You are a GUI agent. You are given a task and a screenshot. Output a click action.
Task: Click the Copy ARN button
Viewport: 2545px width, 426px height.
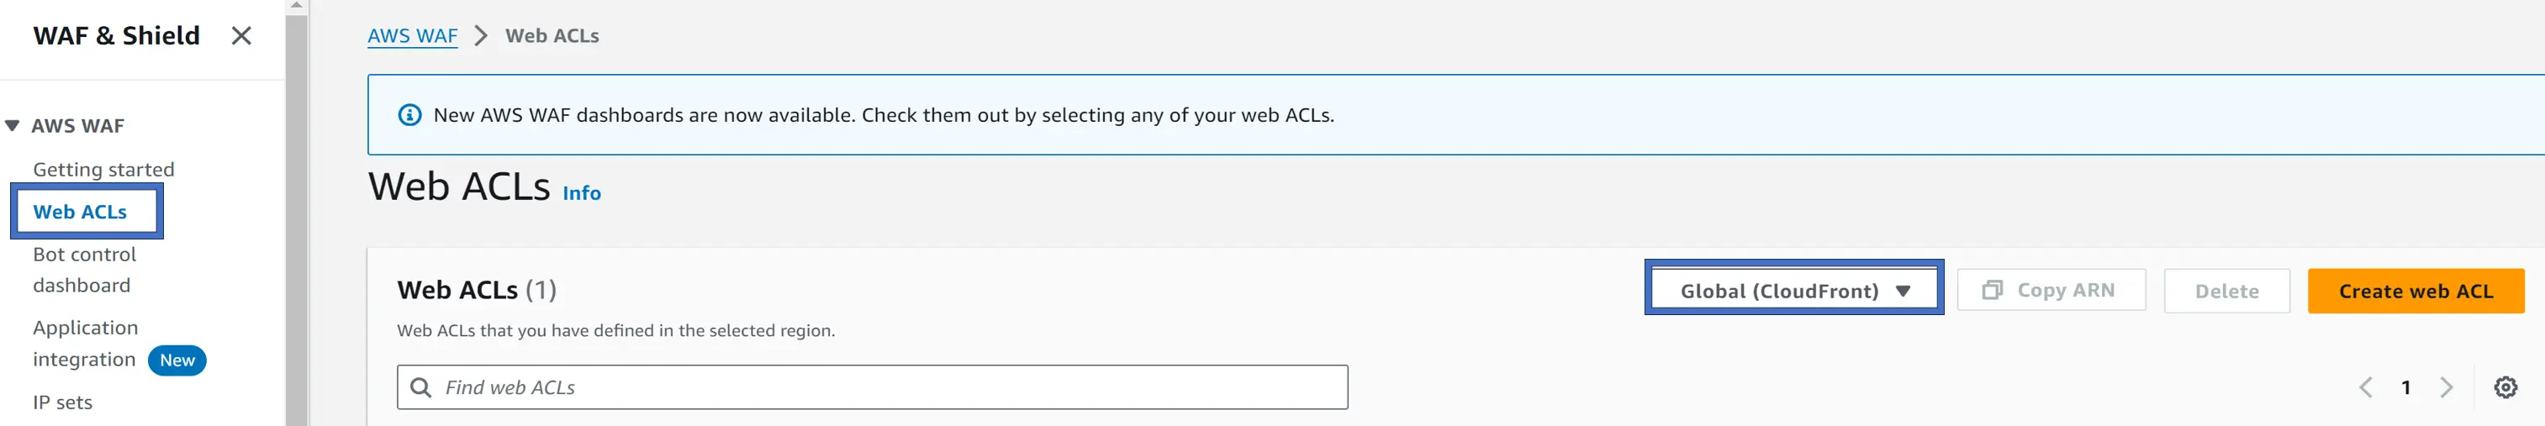[x=2051, y=291]
